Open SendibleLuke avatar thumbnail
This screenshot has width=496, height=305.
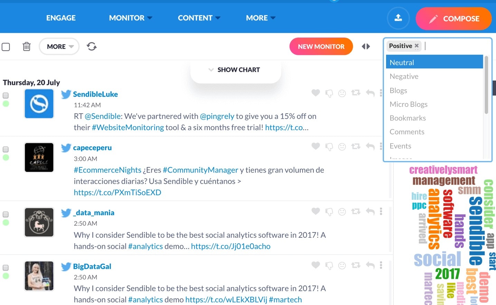pyautogui.click(x=39, y=104)
